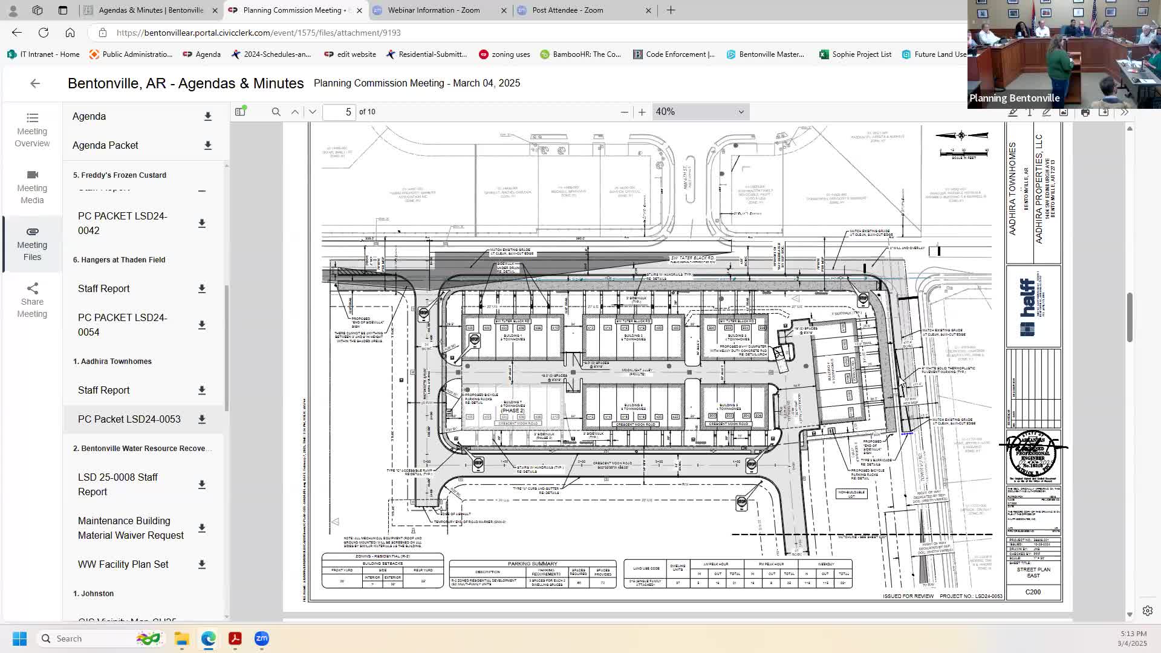The height and width of the screenshot is (653, 1161).
Task: Zoom in the PDF view
Action: pyautogui.click(x=642, y=112)
